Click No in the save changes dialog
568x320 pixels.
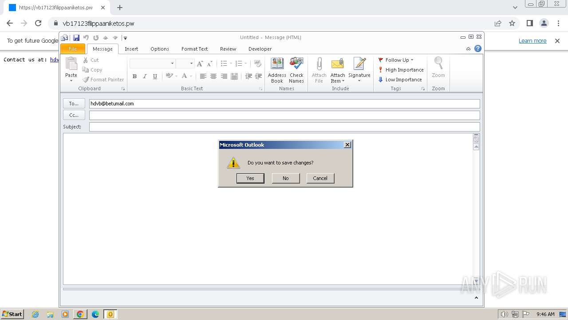pos(285,178)
